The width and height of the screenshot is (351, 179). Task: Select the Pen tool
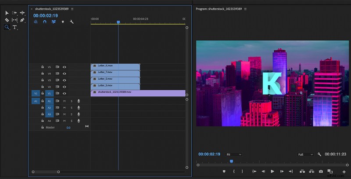22,20
